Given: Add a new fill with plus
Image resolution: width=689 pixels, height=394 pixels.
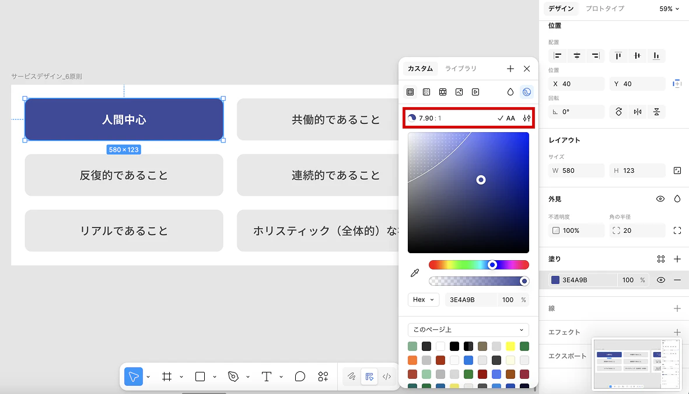Looking at the screenshot, I should [677, 259].
